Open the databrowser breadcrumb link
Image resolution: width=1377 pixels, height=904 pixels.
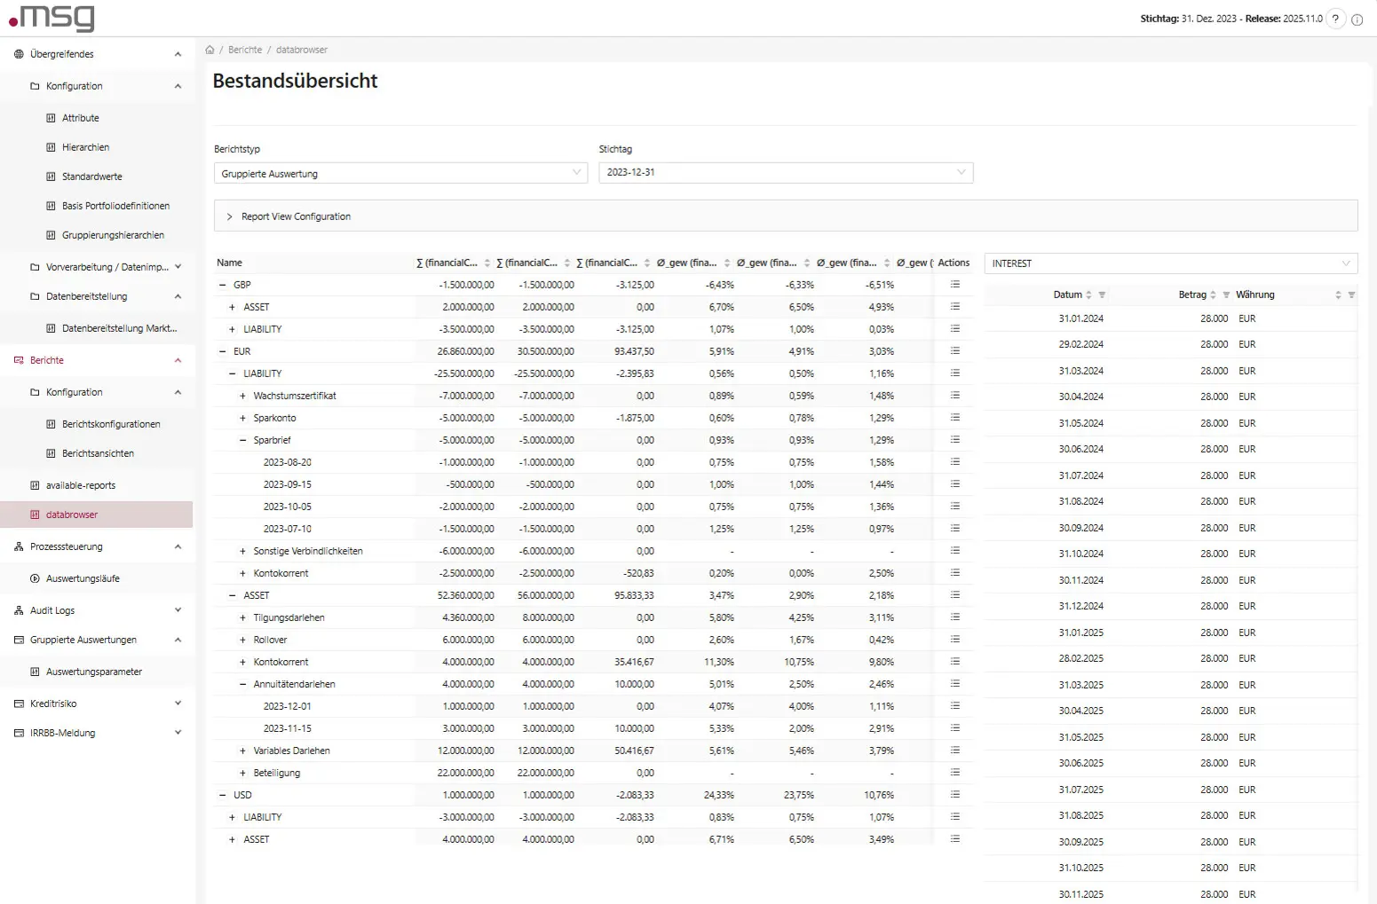point(301,50)
